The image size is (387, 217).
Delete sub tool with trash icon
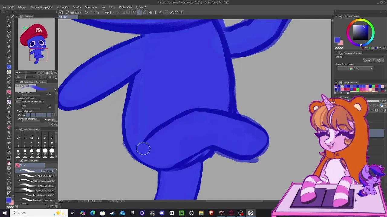point(56,206)
